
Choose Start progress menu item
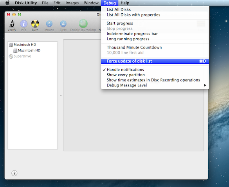[155, 23]
